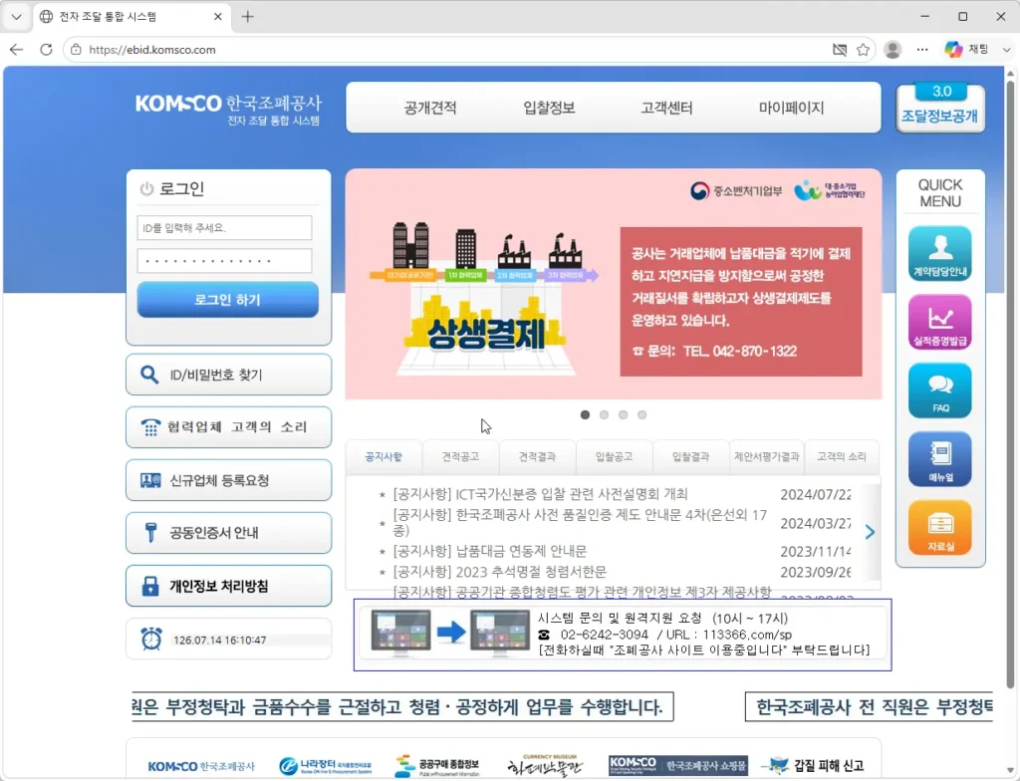Open the browser profile avatar
The image size is (1020, 781).
pyautogui.click(x=892, y=50)
